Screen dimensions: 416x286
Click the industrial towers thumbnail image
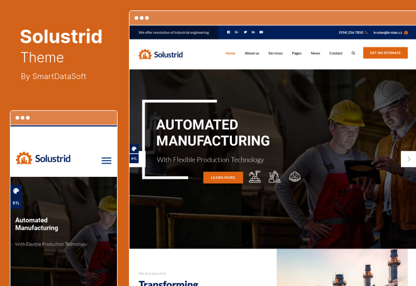(x=342, y=267)
